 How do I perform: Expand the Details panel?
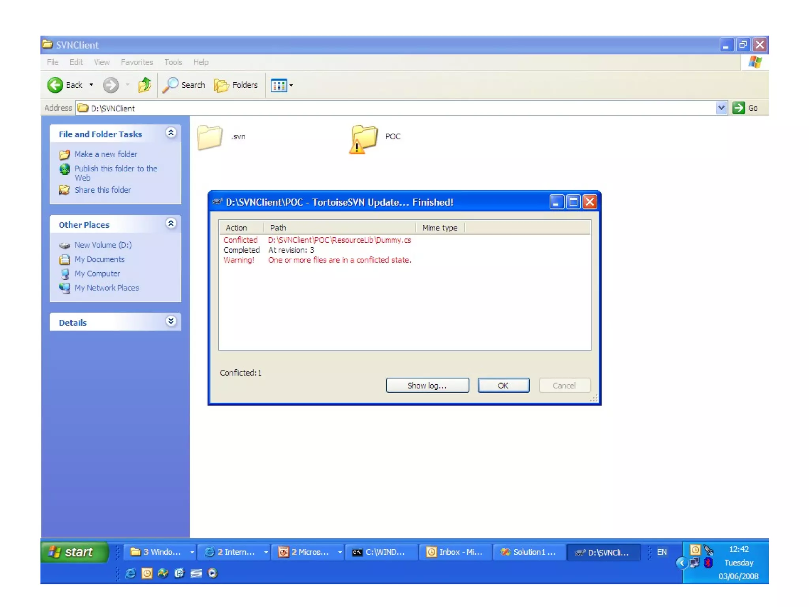(x=171, y=321)
